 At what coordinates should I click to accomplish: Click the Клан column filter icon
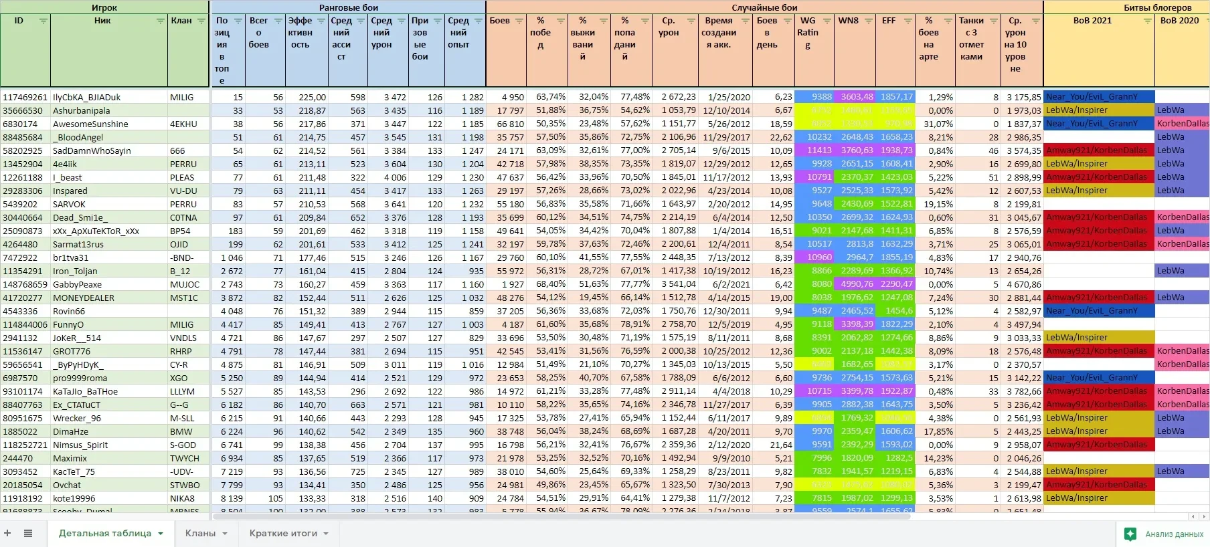[x=201, y=21]
